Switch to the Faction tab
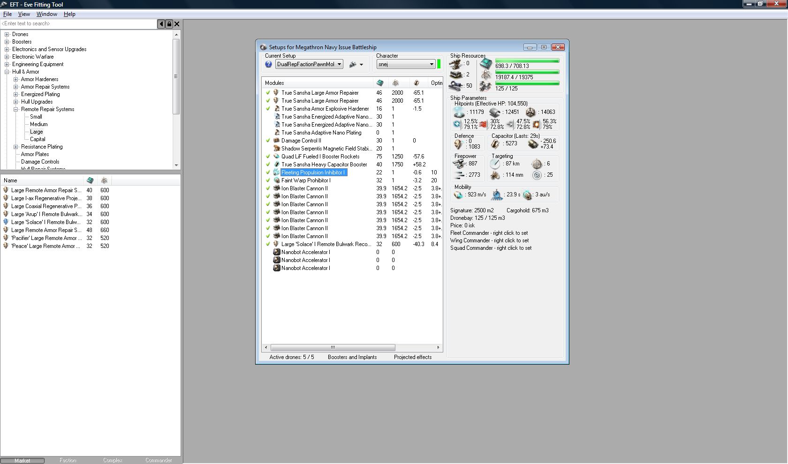The height and width of the screenshot is (464, 788). (68, 460)
